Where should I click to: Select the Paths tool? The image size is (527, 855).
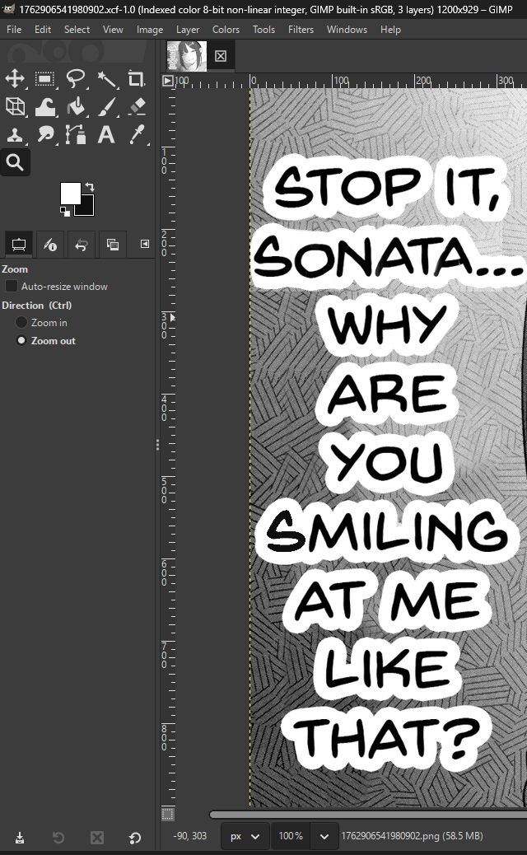(x=76, y=134)
